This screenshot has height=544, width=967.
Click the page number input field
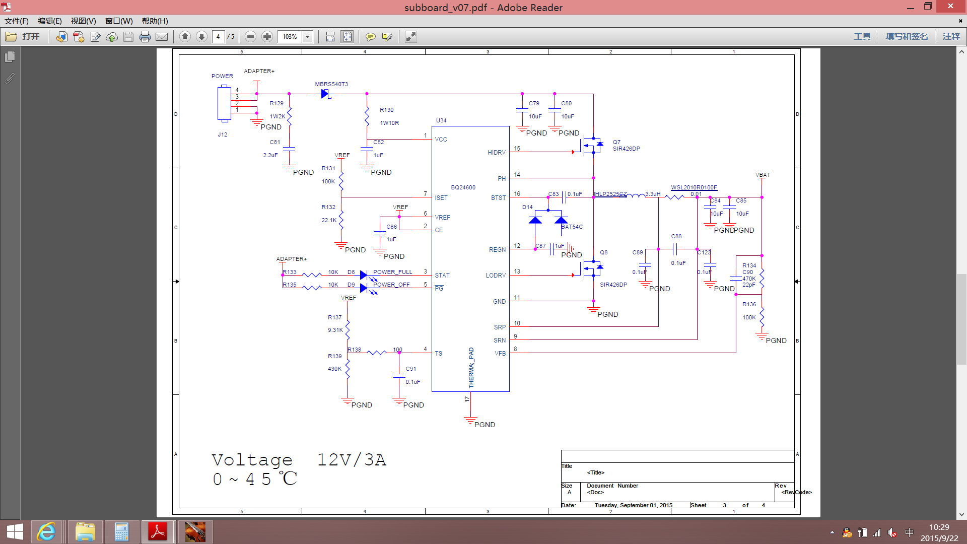tap(218, 37)
